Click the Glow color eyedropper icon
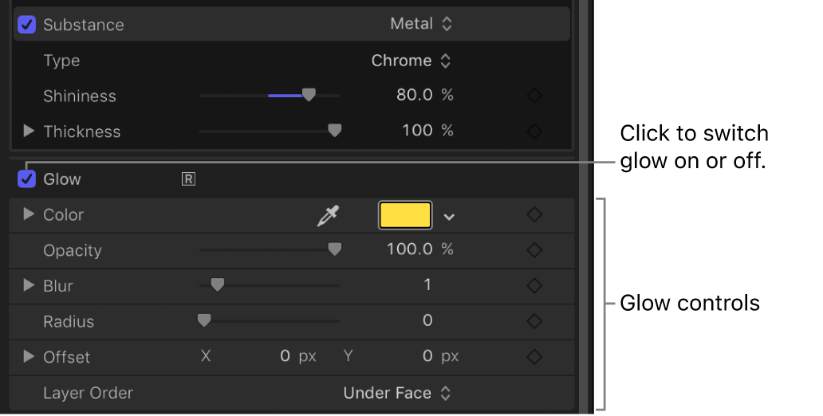 point(329,215)
